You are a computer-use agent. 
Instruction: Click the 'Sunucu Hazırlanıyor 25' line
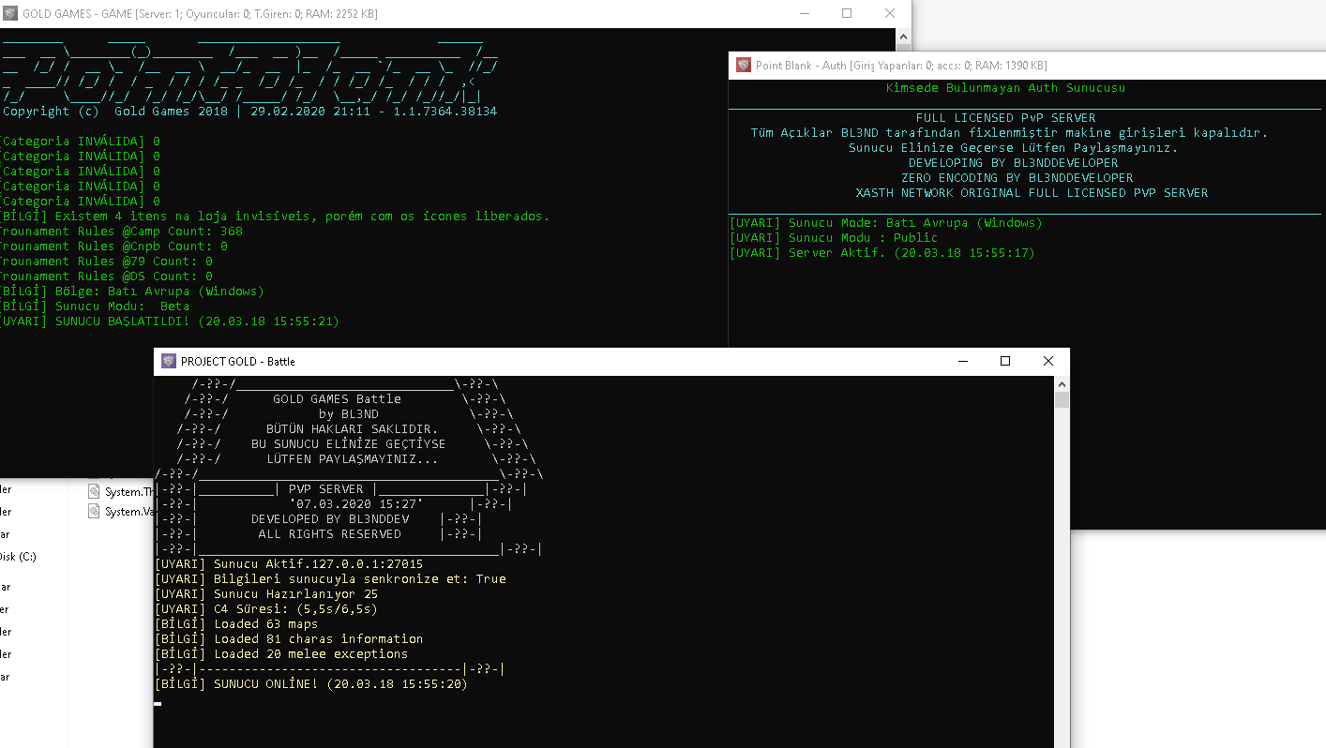(x=266, y=594)
